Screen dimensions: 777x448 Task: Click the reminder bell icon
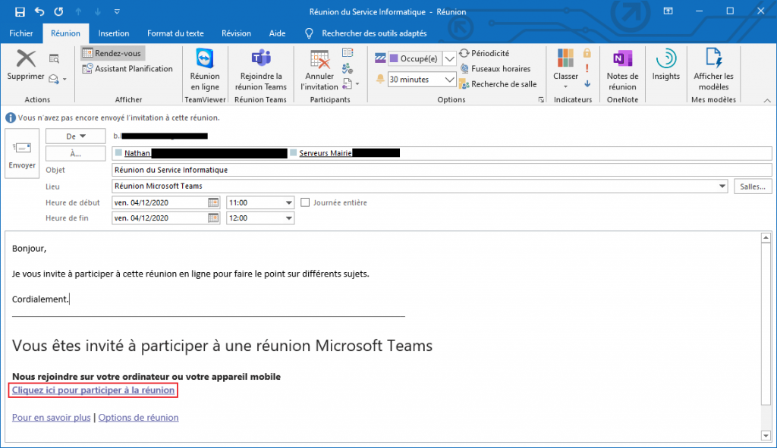[x=380, y=79]
